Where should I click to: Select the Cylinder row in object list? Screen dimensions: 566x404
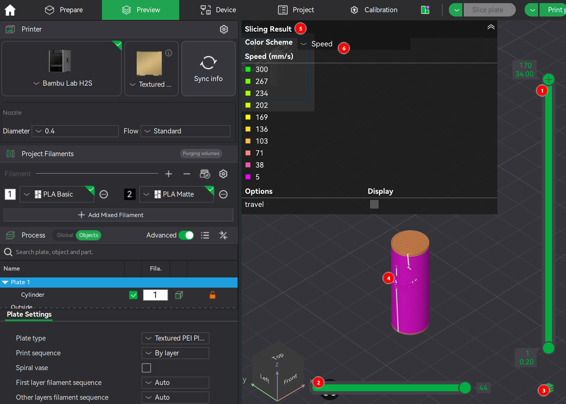(119, 295)
